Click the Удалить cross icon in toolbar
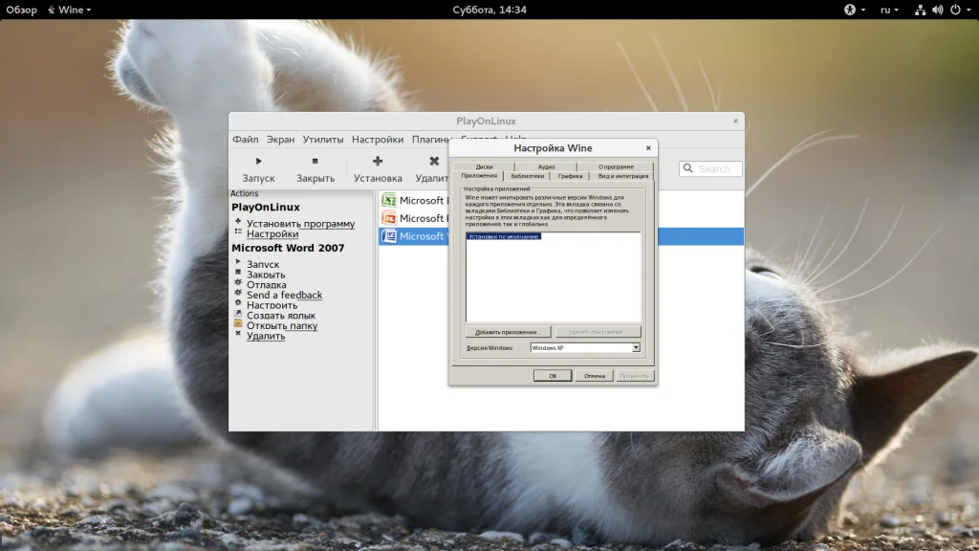The width and height of the screenshot is (979, 551). pos(434,162)
